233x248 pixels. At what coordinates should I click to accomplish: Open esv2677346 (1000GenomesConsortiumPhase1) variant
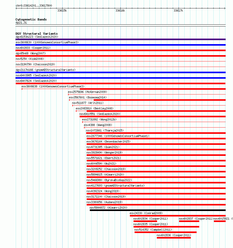point(118,136)
